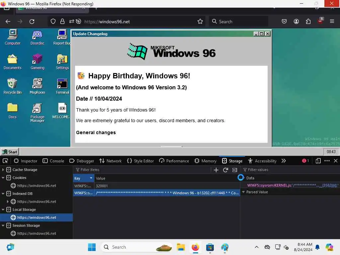The image size is (340, 255).
Task: Open the Report Bug desktop icon
Action: 62,37
